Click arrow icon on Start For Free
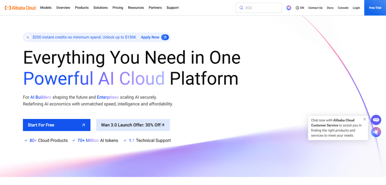 [83, 125]
